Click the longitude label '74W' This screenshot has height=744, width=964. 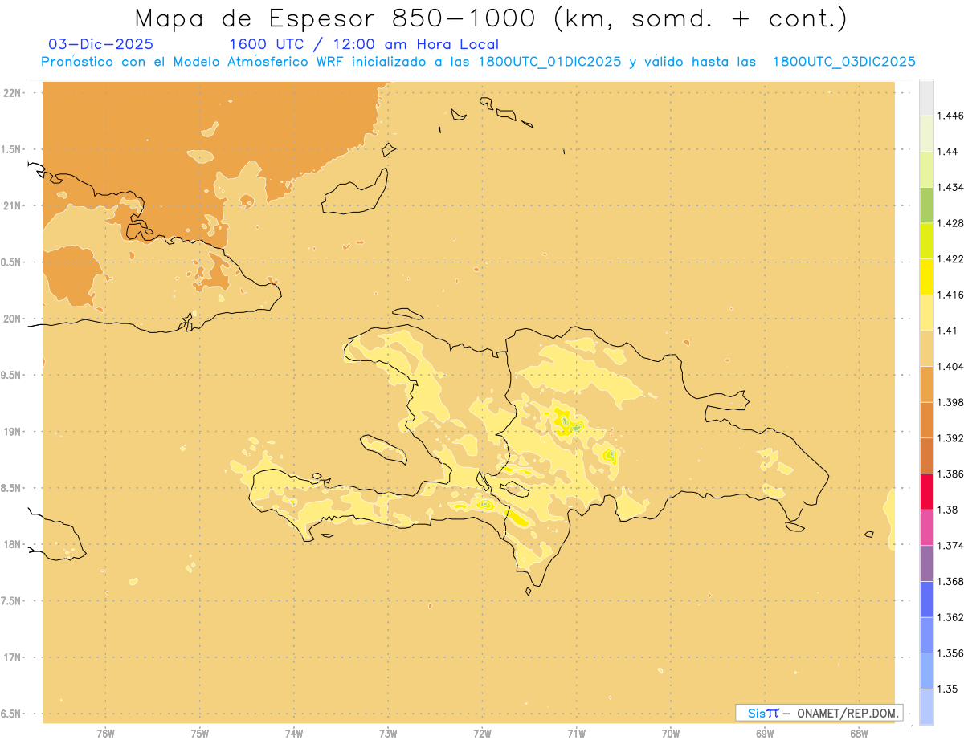294,734
